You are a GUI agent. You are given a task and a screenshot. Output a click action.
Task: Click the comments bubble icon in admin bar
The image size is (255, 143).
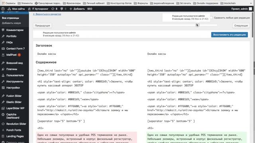pos(62,9)
